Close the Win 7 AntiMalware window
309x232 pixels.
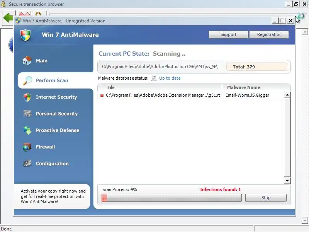290,21
